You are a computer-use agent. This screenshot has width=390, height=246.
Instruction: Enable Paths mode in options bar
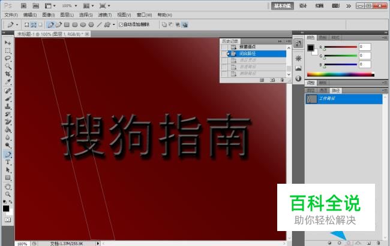tap(34, 25)
